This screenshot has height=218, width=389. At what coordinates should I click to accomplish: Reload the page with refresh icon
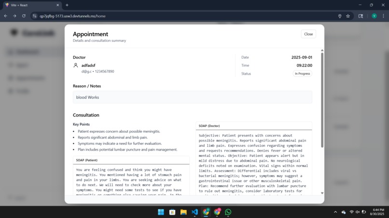pos(24,16)
